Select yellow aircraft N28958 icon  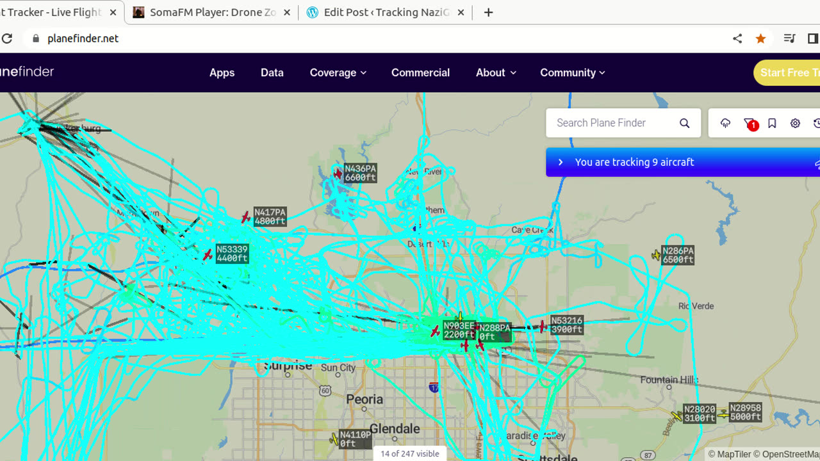pos(723,414)
